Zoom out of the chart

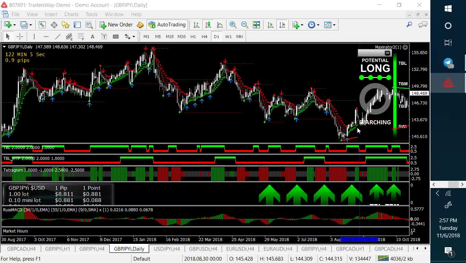pyautogui.click(x=245, y=25)
